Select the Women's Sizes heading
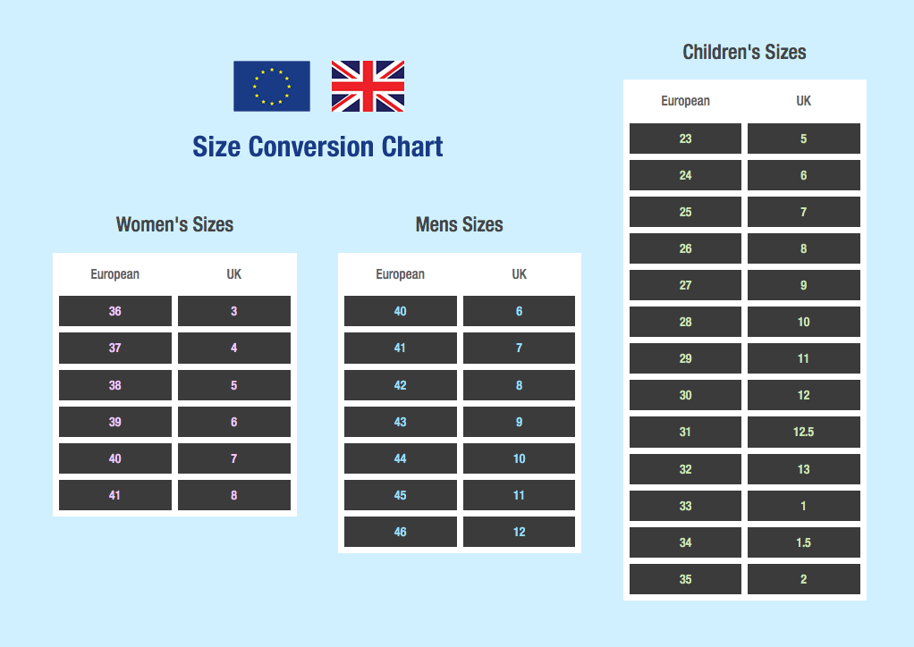Screen dimensions: 914x647 174,224
